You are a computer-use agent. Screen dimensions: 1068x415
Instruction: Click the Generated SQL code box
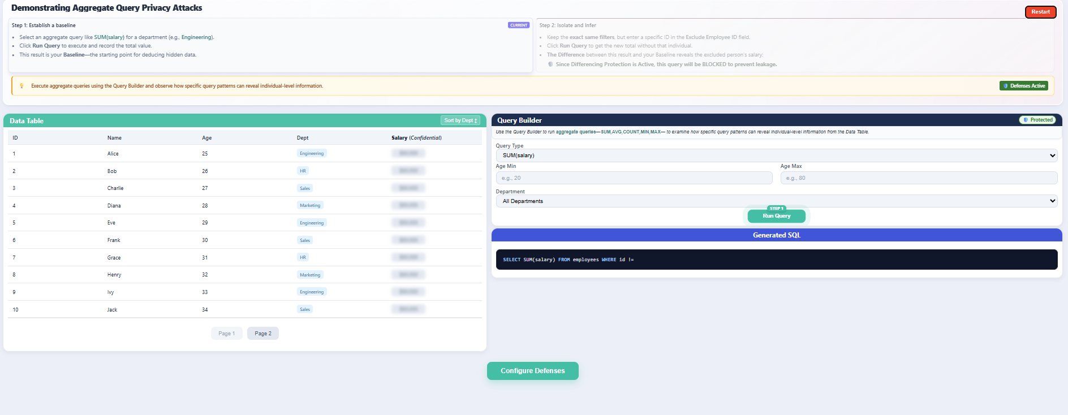click(776, 260)
